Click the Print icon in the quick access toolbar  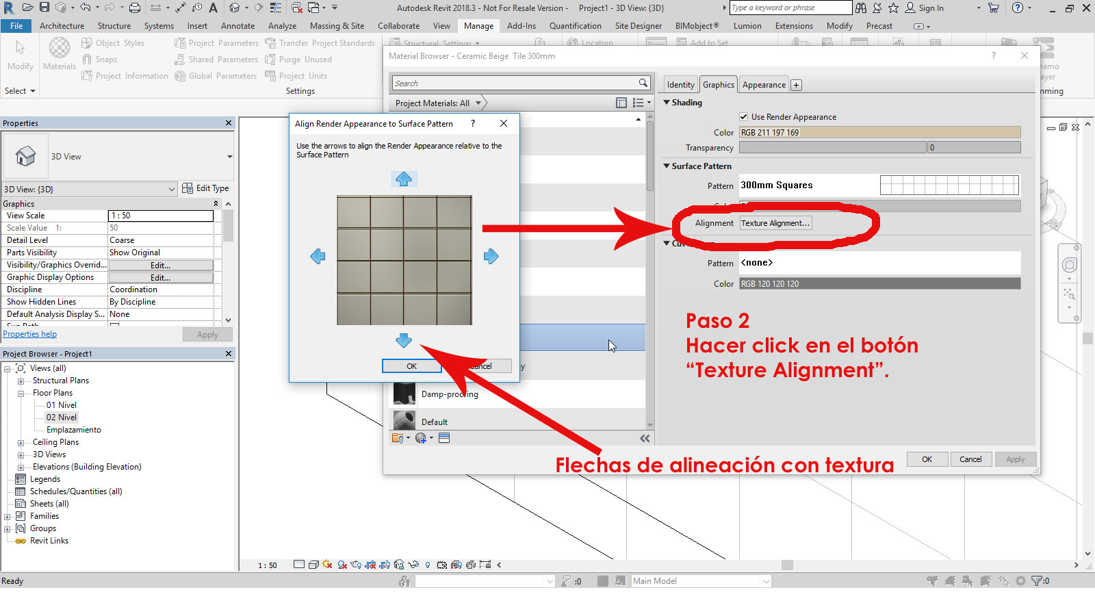(135, 8)
